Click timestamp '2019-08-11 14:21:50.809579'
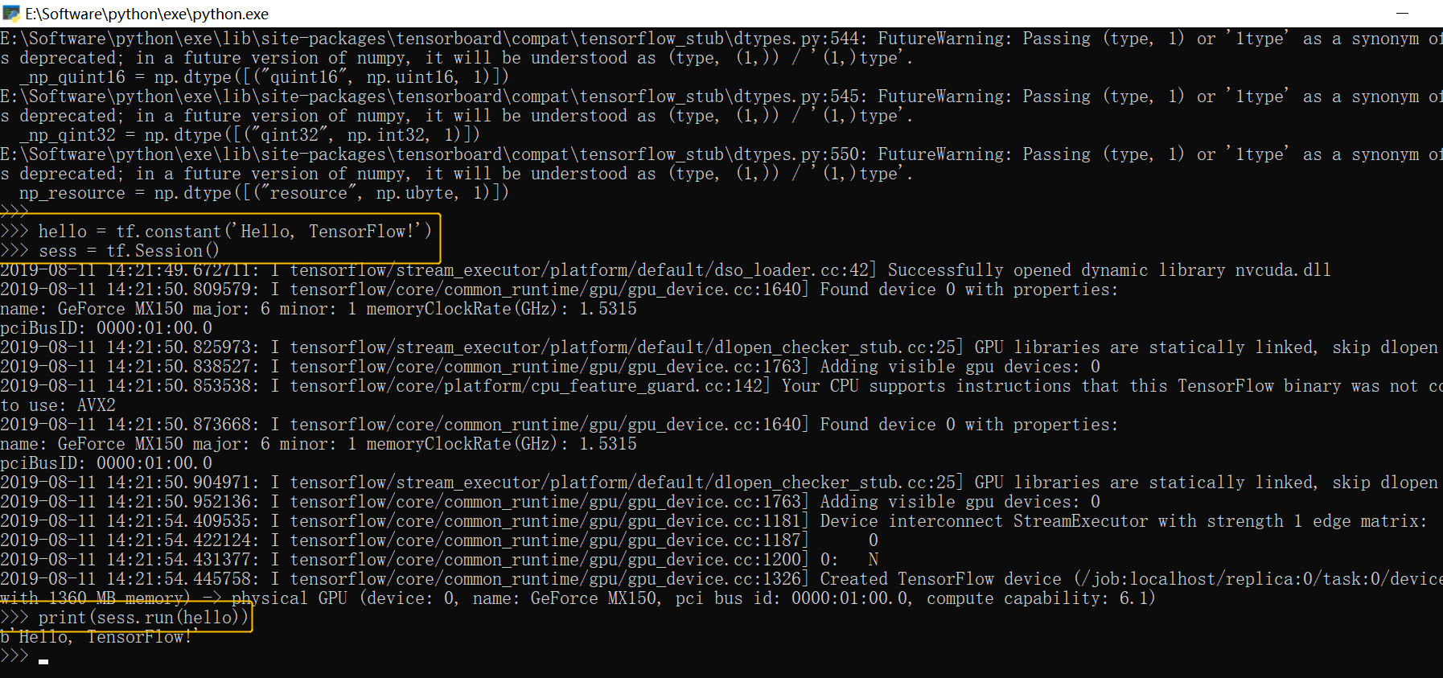The image size is (1443, 678). pyautogui.click(x=129, y=290)
